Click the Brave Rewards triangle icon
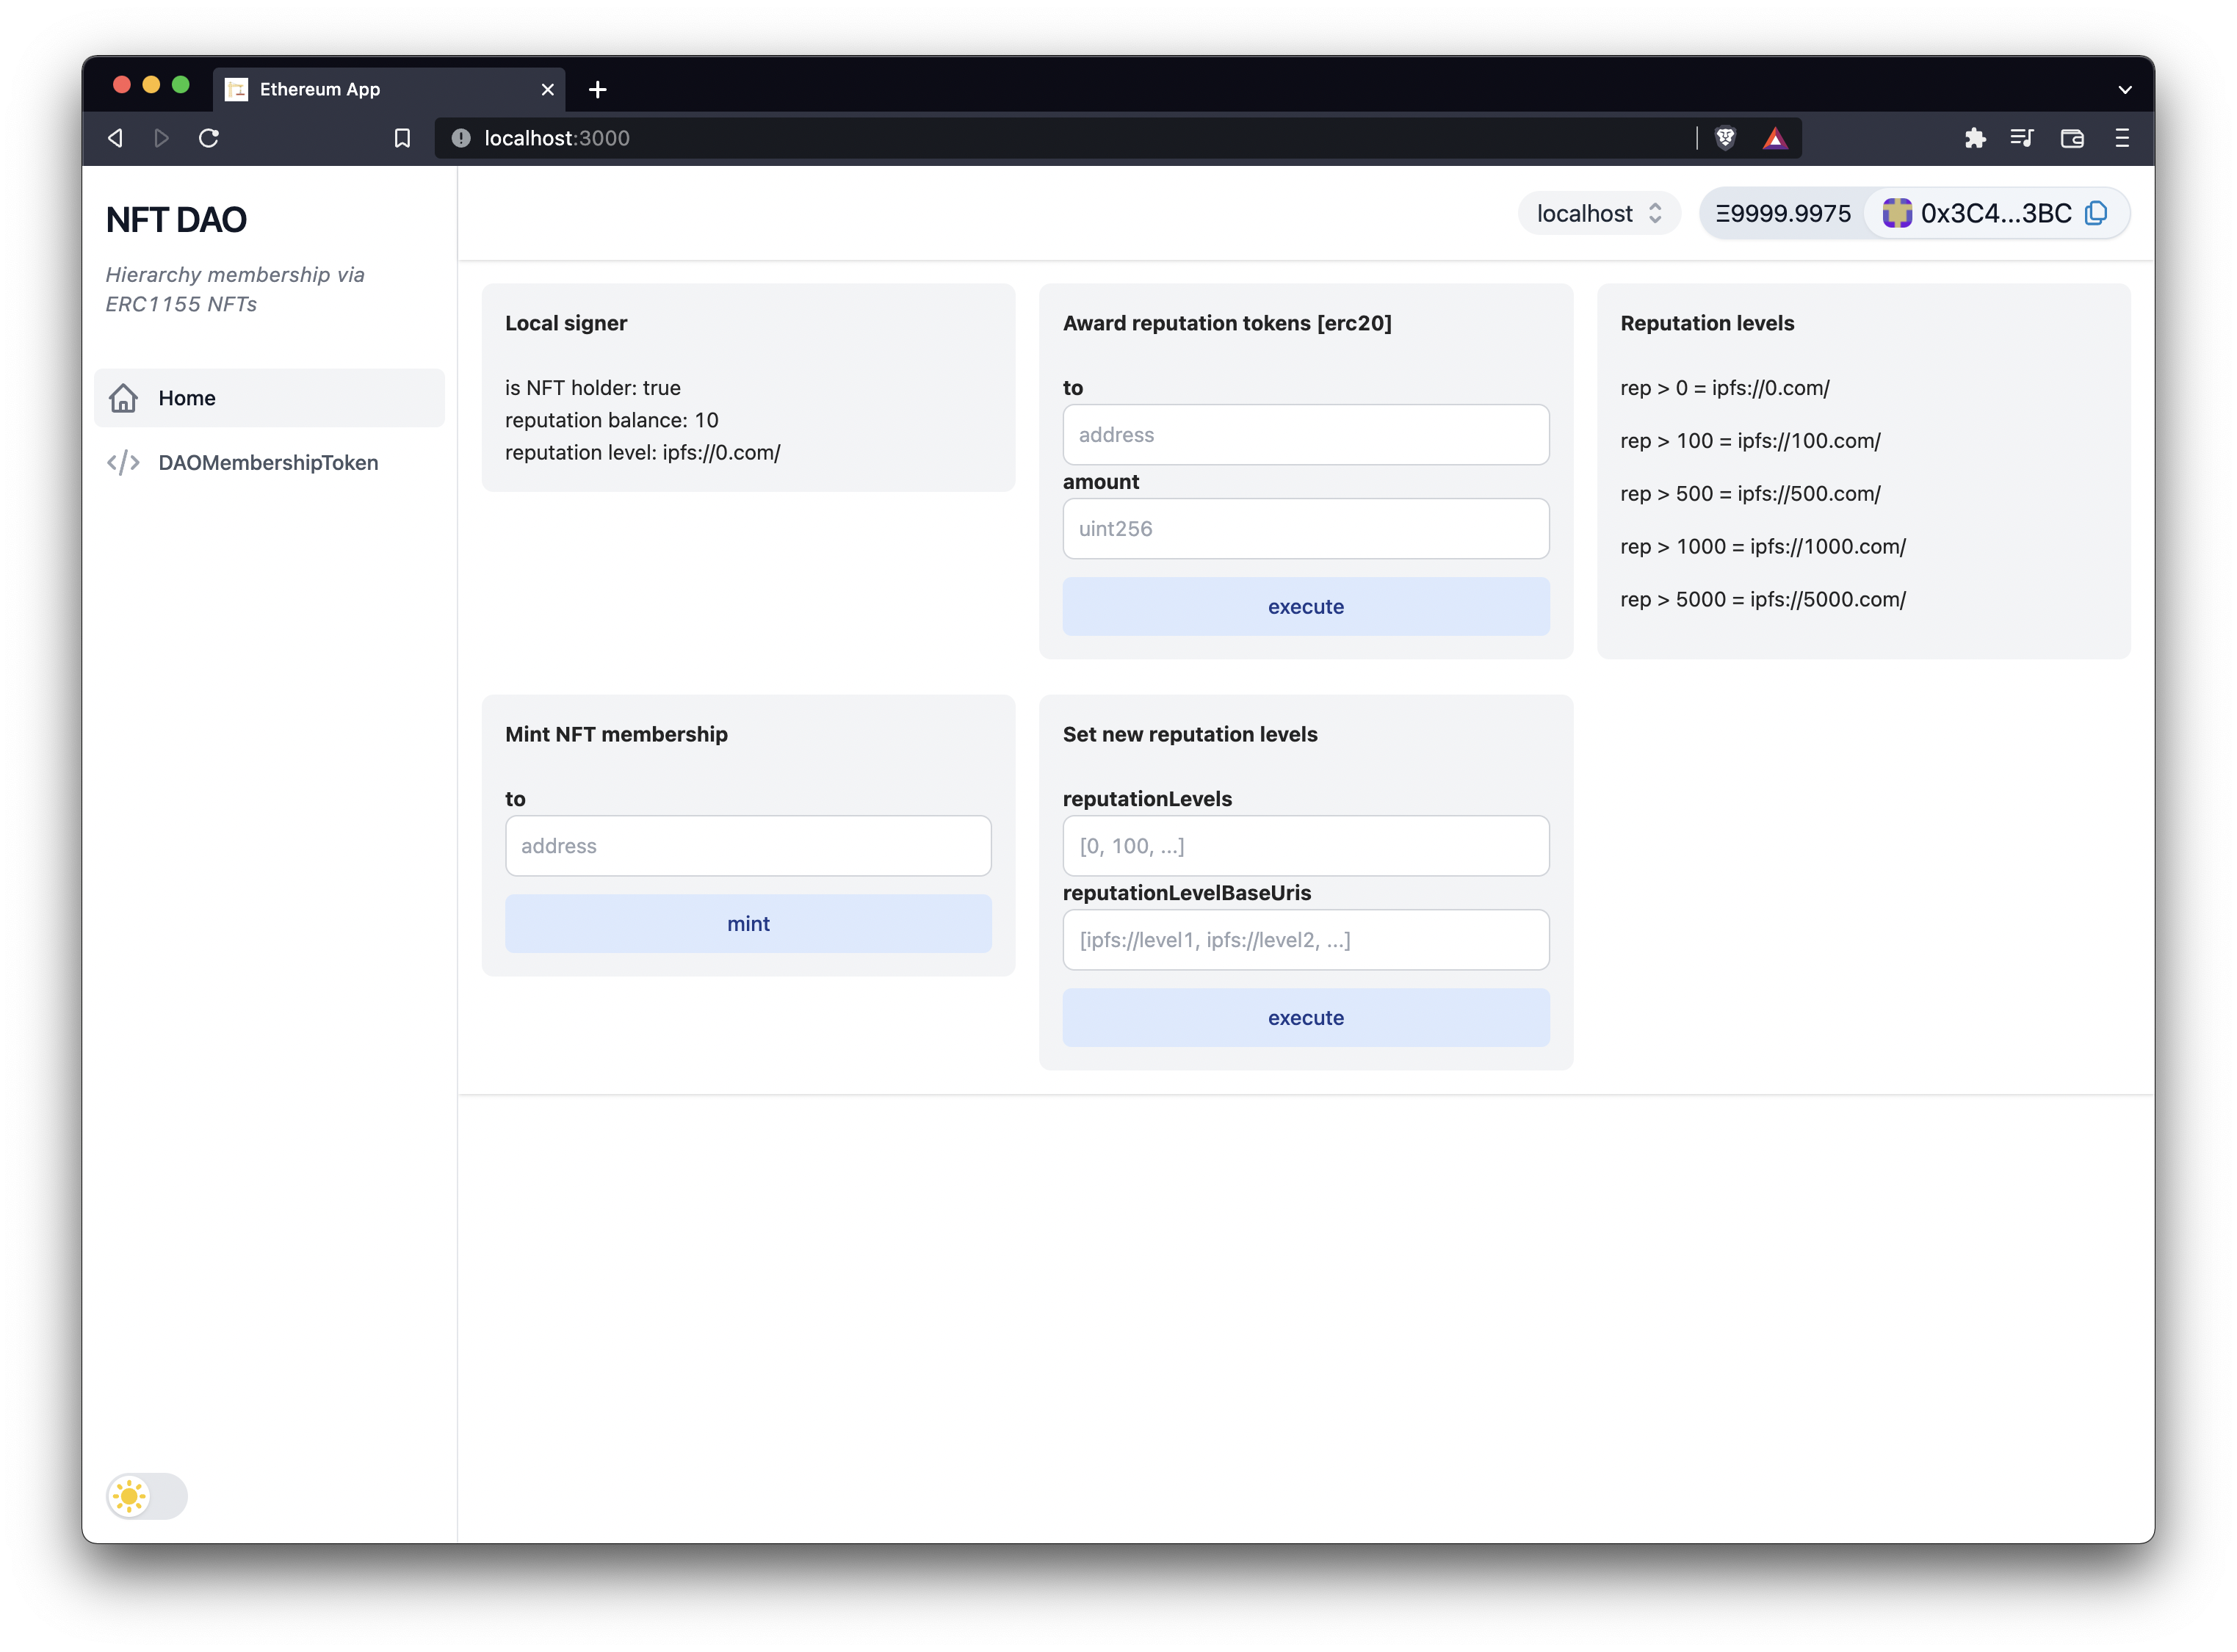Image resolution: width=2237 pixels, height=1652 pixels. click(1775, 138)
